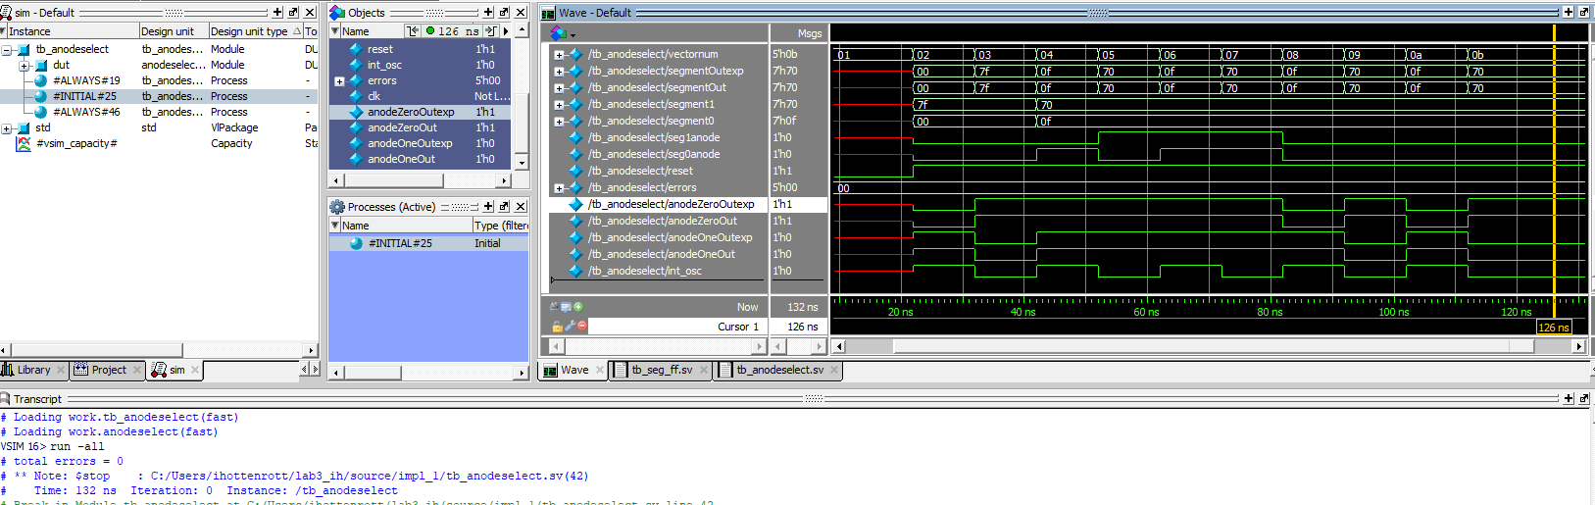
Task: Jump to next transition in Objects header
Action: [x=491, y=31]
